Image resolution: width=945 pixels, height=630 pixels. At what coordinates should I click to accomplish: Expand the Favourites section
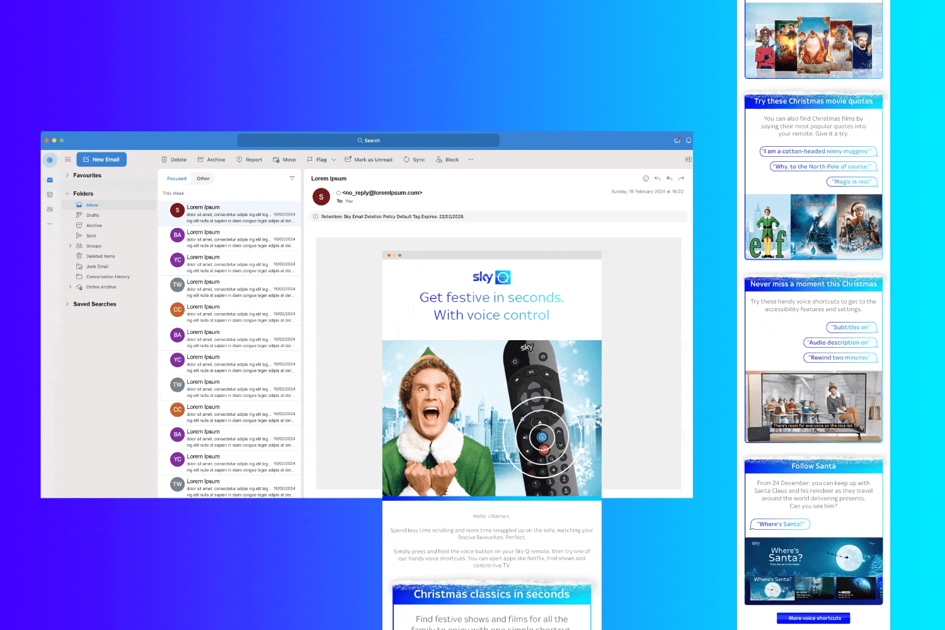(67, 175)
